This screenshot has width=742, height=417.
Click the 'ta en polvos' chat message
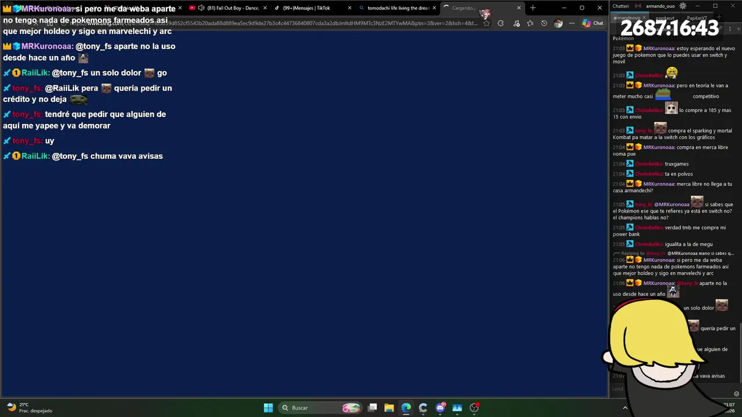tap(679, 174)
